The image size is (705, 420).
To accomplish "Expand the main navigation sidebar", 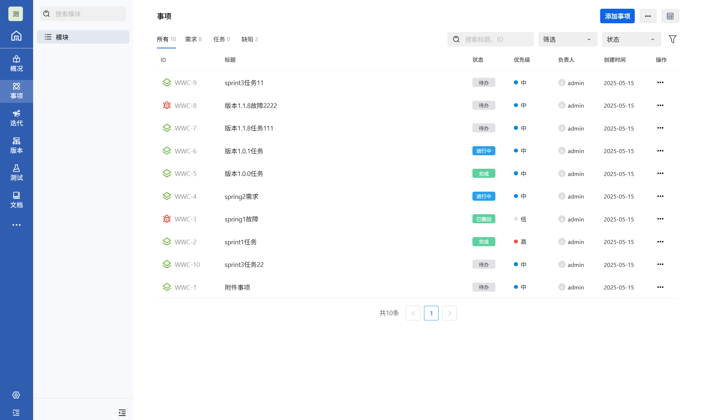I will (x=16, y=412).
